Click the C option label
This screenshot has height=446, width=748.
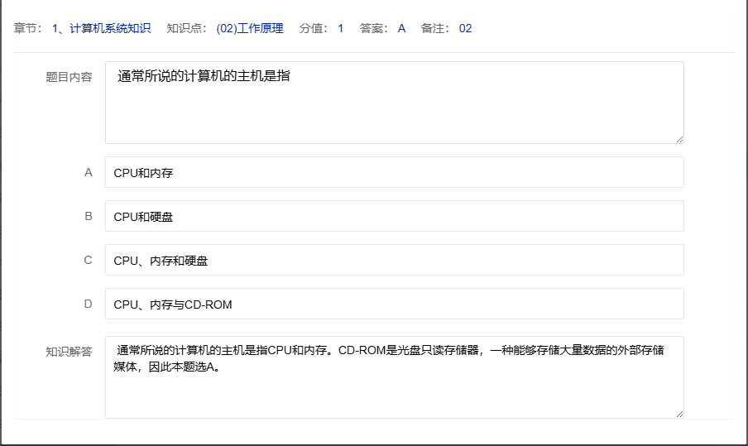click(88, 260)
